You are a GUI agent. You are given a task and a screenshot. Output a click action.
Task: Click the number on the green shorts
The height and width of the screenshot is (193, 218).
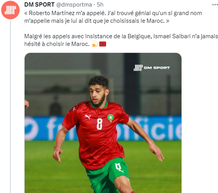pos(118,166)
